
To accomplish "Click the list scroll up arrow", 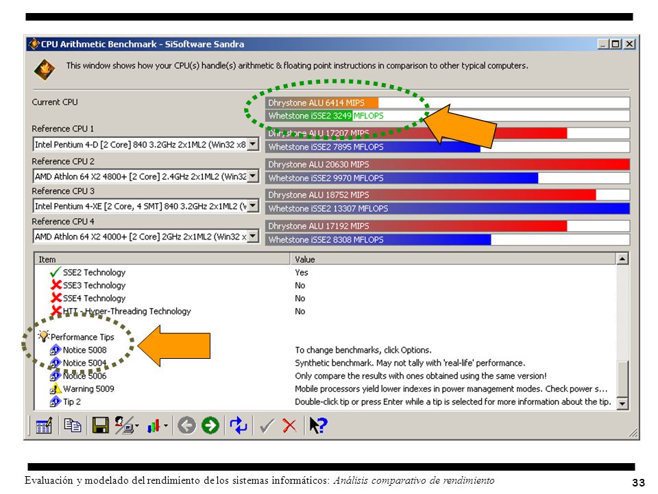I will point(622,259).
